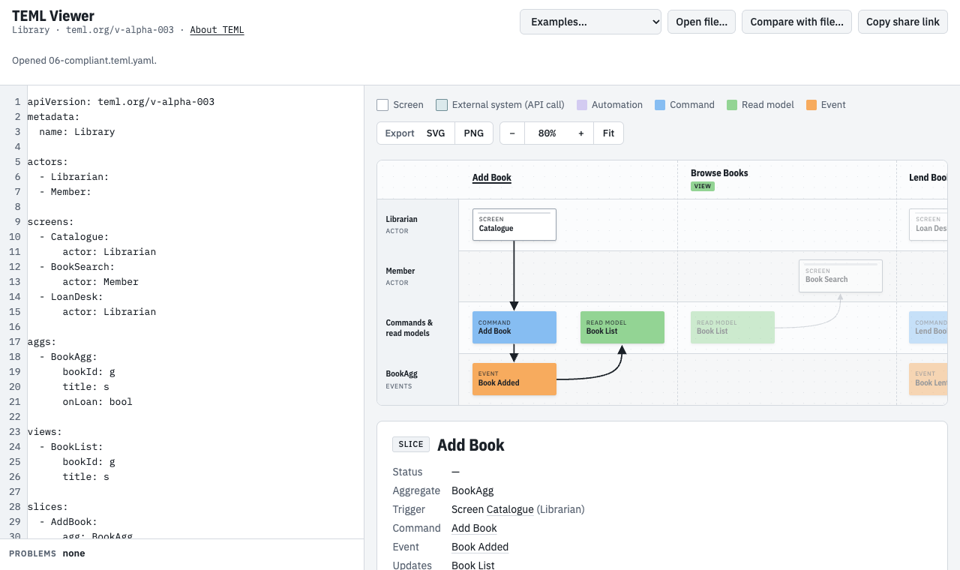The height and width of the screenshot is (570, 960).
Task: Click the Read model legend swatch
Action: click(x=732, y=105)
